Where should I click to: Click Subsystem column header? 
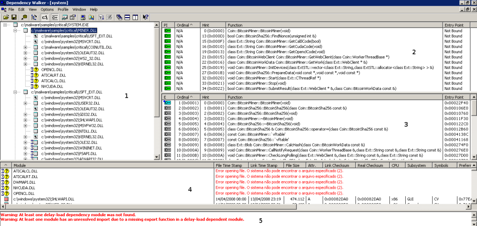pyautogui.click(x=419, y=165)
